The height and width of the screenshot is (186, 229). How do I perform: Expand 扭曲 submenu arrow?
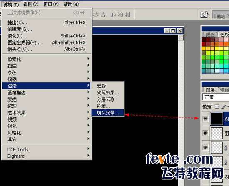click(x=88, y=65)
